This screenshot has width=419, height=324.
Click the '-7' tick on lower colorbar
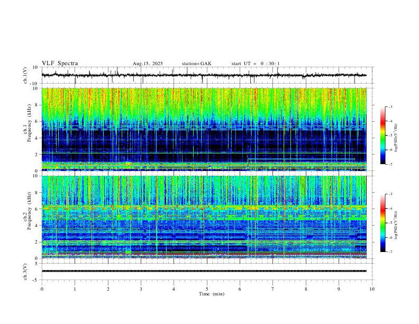(x=390, y=251)
